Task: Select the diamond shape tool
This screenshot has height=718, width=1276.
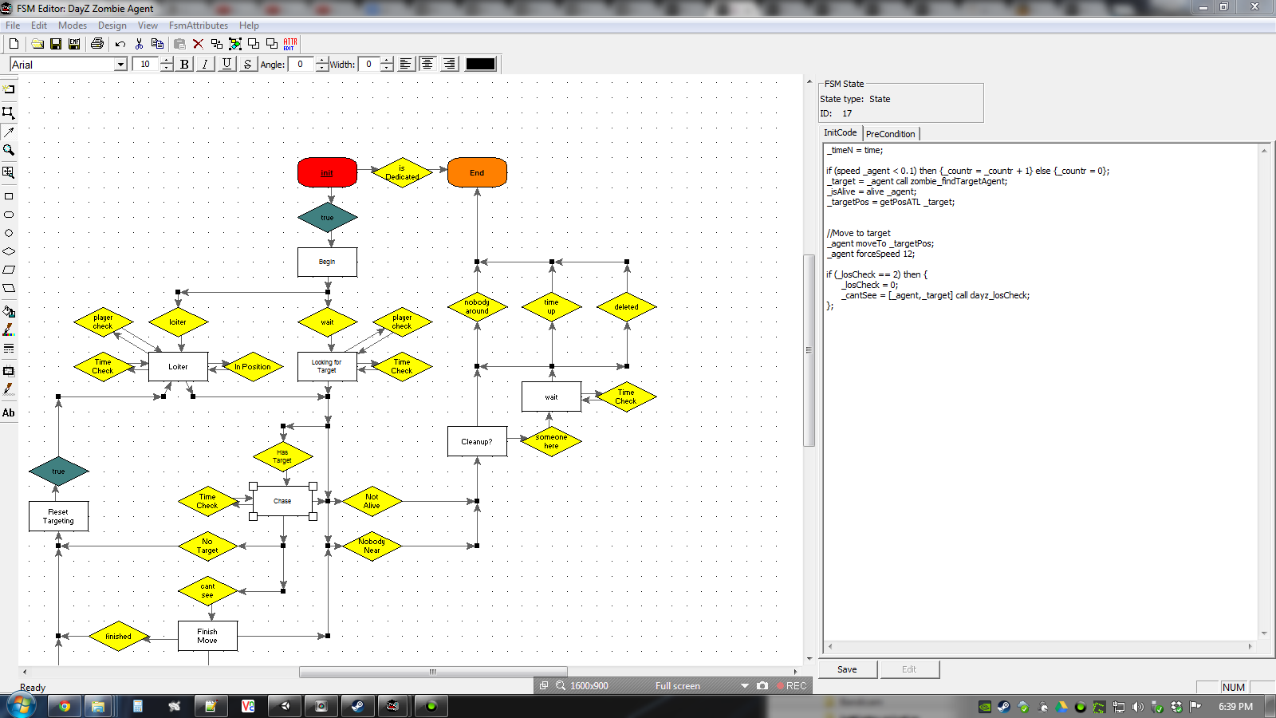Action: coord(9,251)
